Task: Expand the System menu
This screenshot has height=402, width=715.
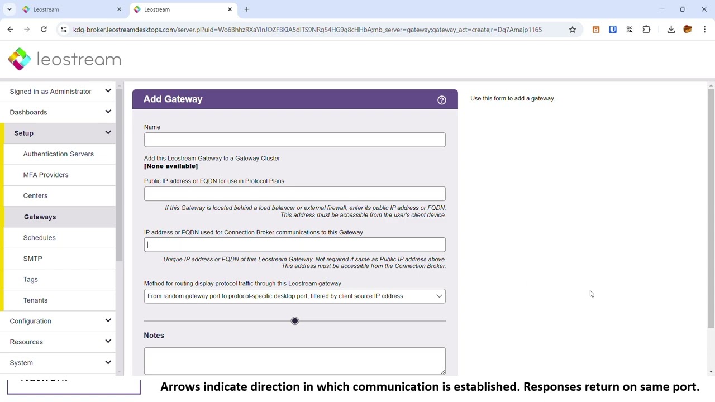Action: pyautogui.click(x=58, y=363)
